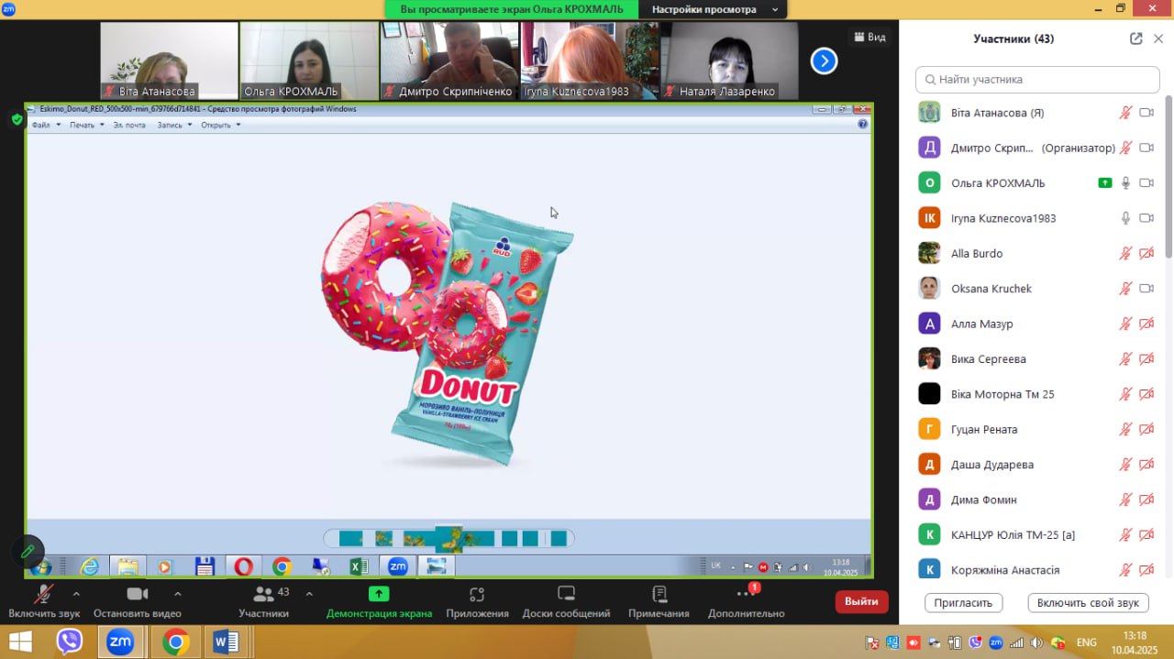
Task: Click the network signal tray icon
Action: [1018, 643]
